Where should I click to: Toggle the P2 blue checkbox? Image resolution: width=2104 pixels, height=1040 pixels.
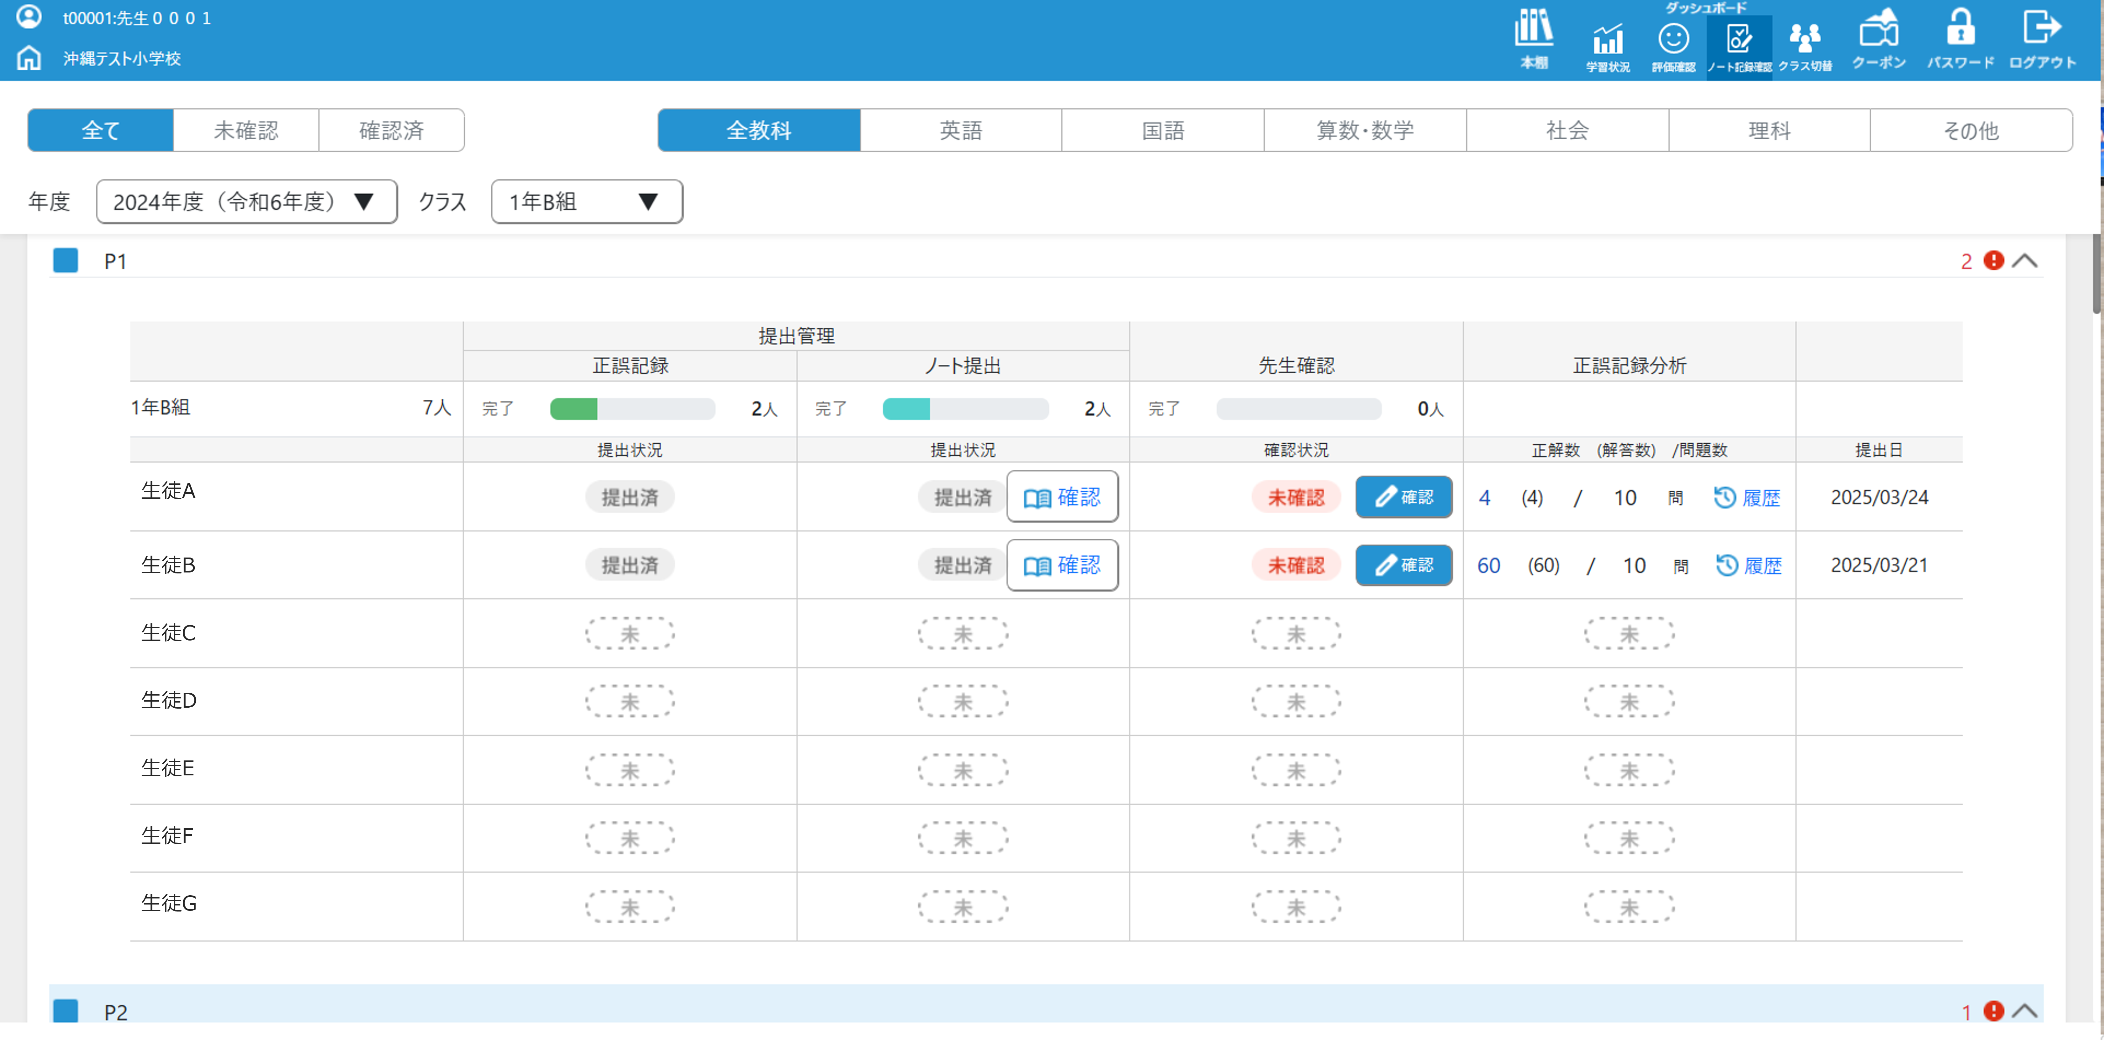[x=65, y=1011]
